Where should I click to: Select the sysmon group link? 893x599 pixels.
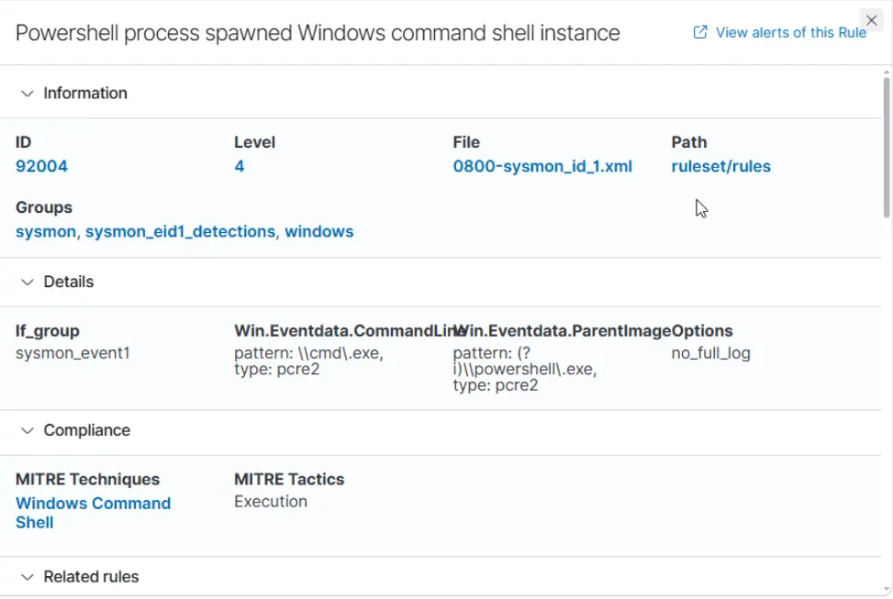(x=46, y=232)
